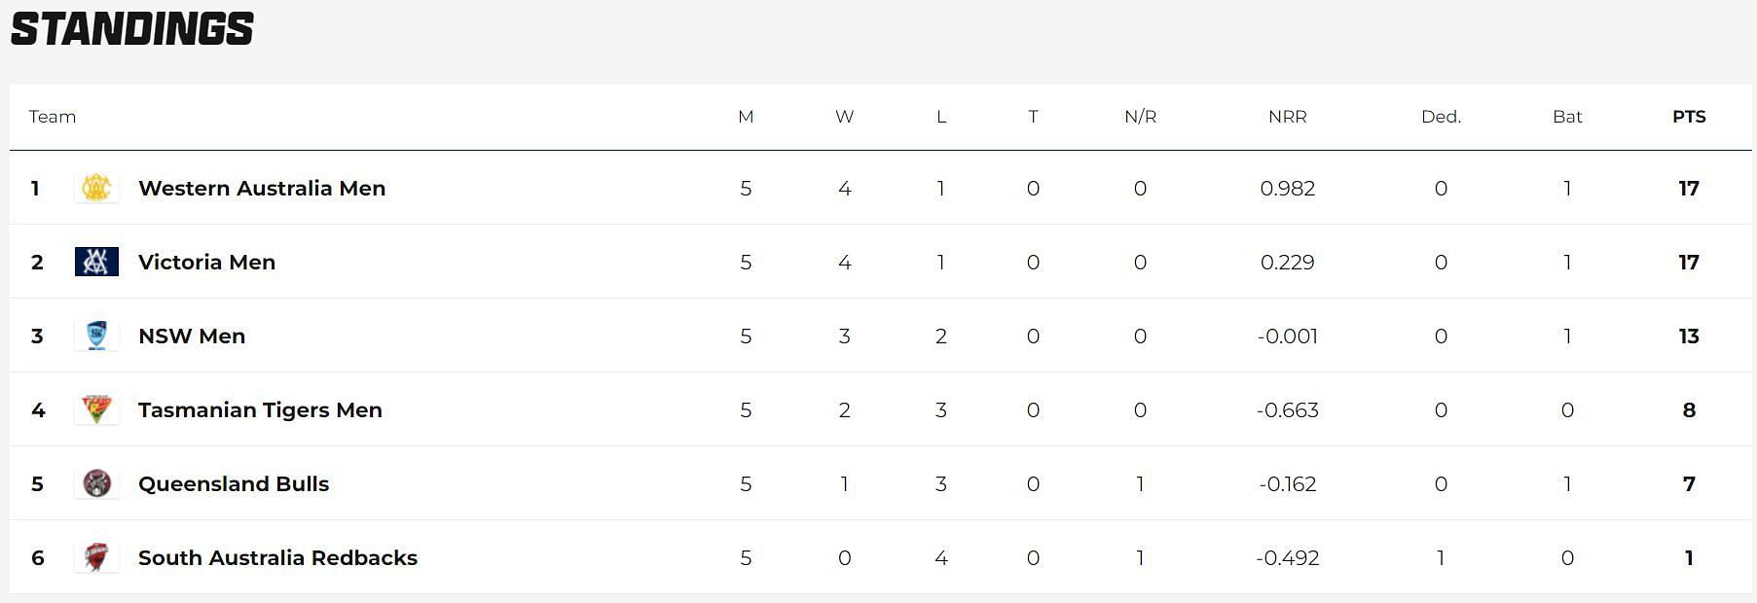The width and height of the screenshot is (1757, 603).
Task: Click the NSW Men team logo
Action: (x=96, y=336)
